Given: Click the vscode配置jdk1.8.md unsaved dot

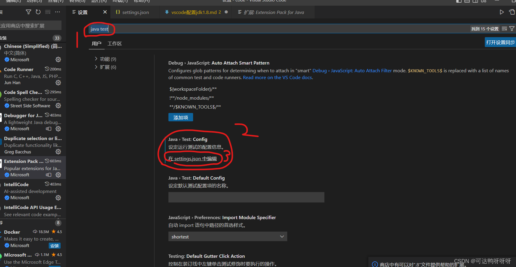Looking at the screenshot, I should pyautogui.click(x=226, y=12).
